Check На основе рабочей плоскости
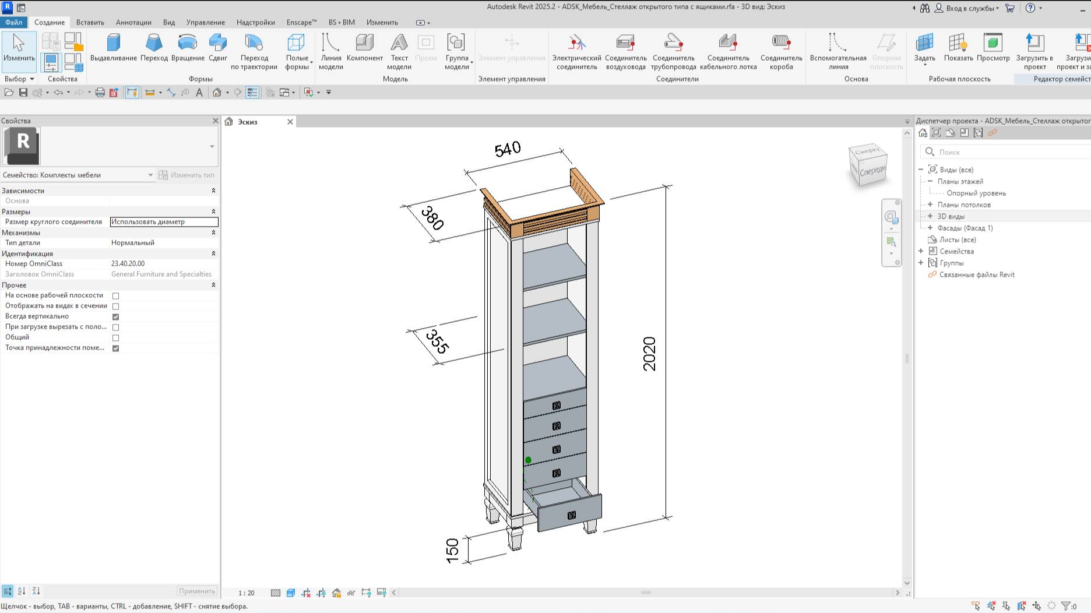The width and height of the screenshot is (1091, 613). tap(115, 295)
